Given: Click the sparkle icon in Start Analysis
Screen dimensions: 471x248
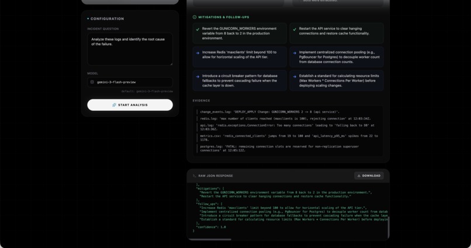Looking at the screenshot, I should coord(114,105).
